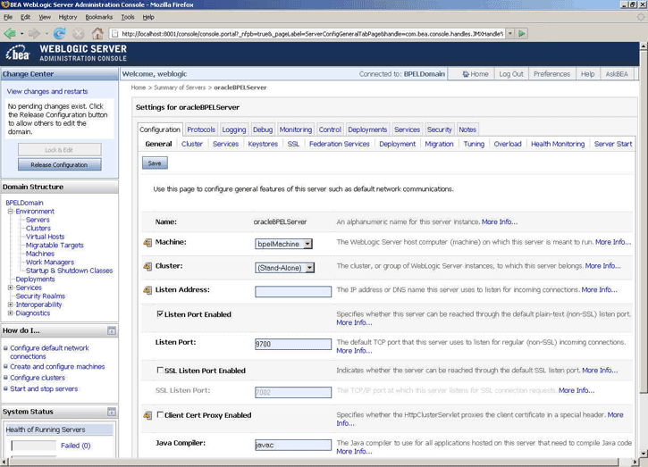Check SSL Listen Port Enabled
Image resolution: width=648 pixels, height=467 pixels.
tap(160, 371)
